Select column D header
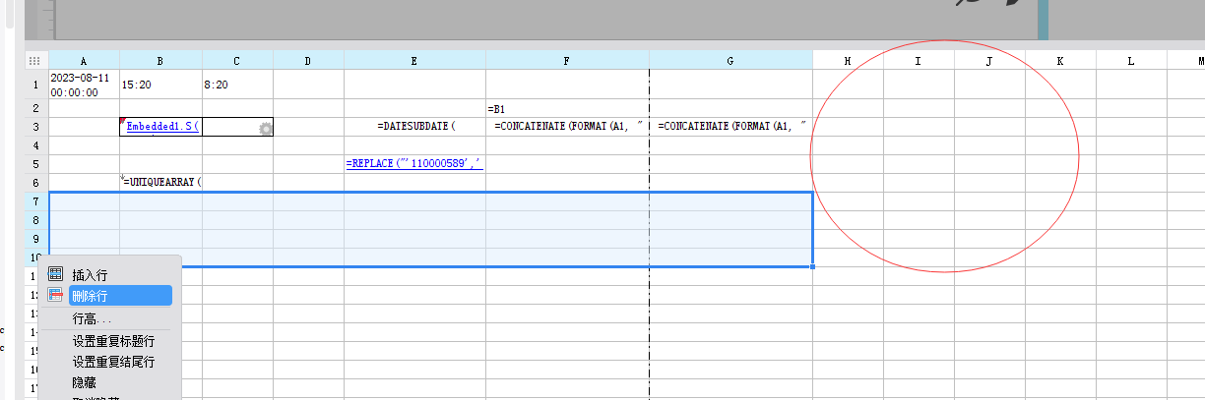This screenshot has height=400, width=1205. tap(308, 61)
